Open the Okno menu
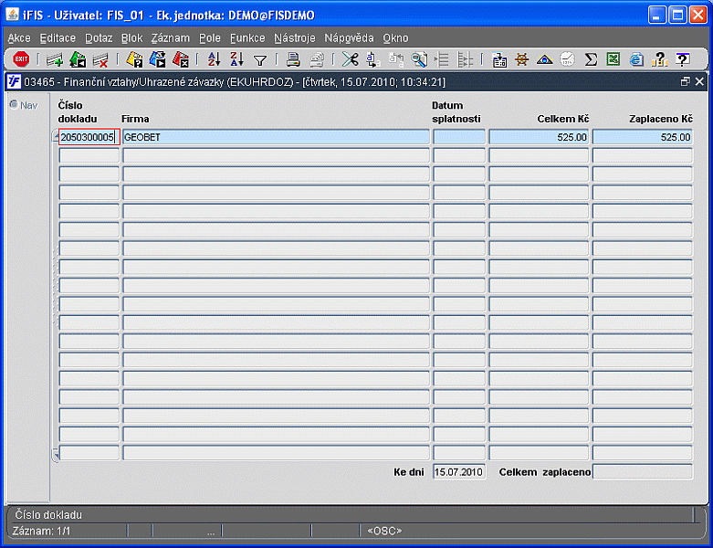The width and height of the screenshot is (713, 548). (x=395, y=38)
